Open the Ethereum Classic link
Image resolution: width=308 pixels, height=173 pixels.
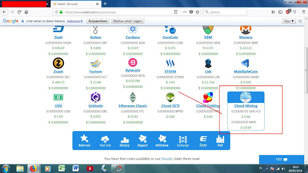click(133, 106)
